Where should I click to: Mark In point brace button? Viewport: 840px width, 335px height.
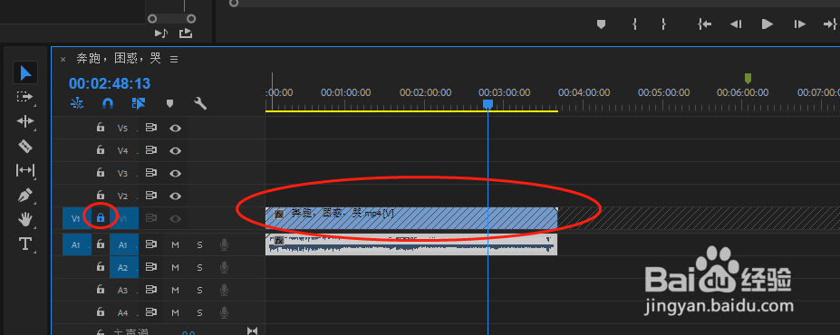point(635,24)
